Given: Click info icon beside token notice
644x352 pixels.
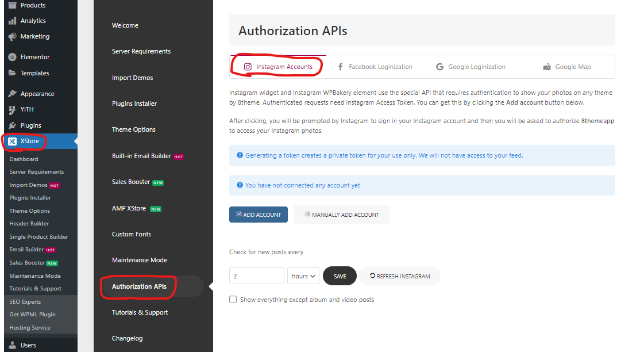Looking at the screenshot, I should [240, 155].
